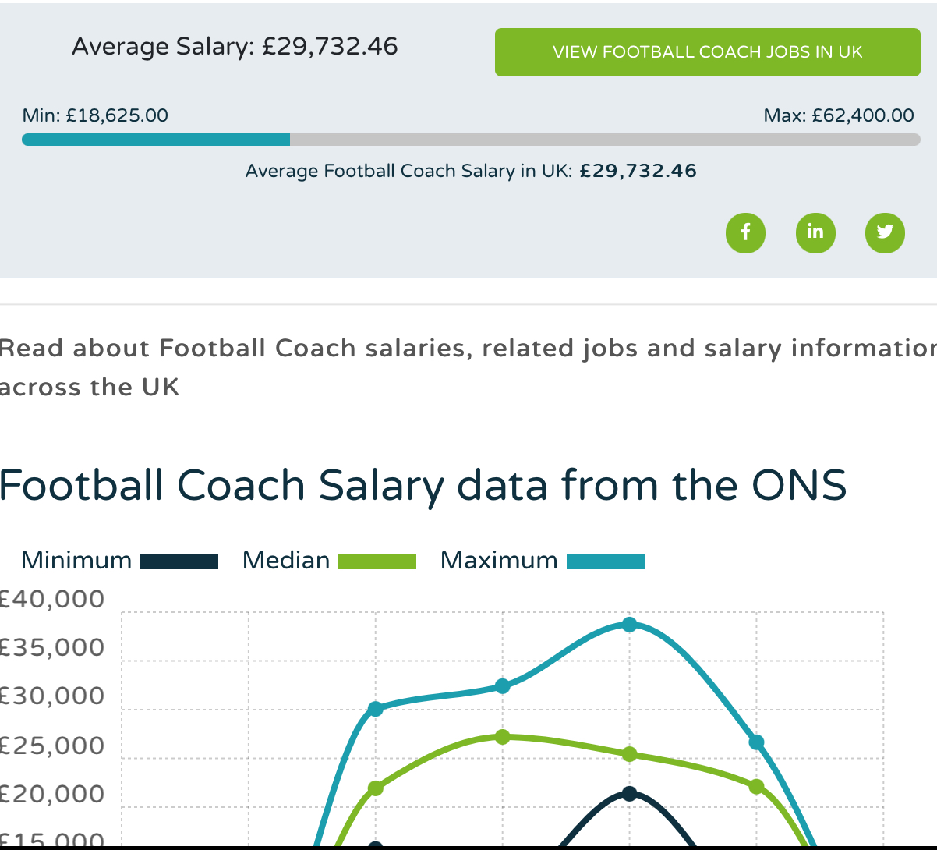Select the highest green Median data point
Image resolution: width=937 pixels, height=850 pixels.
tap(503, 737)
